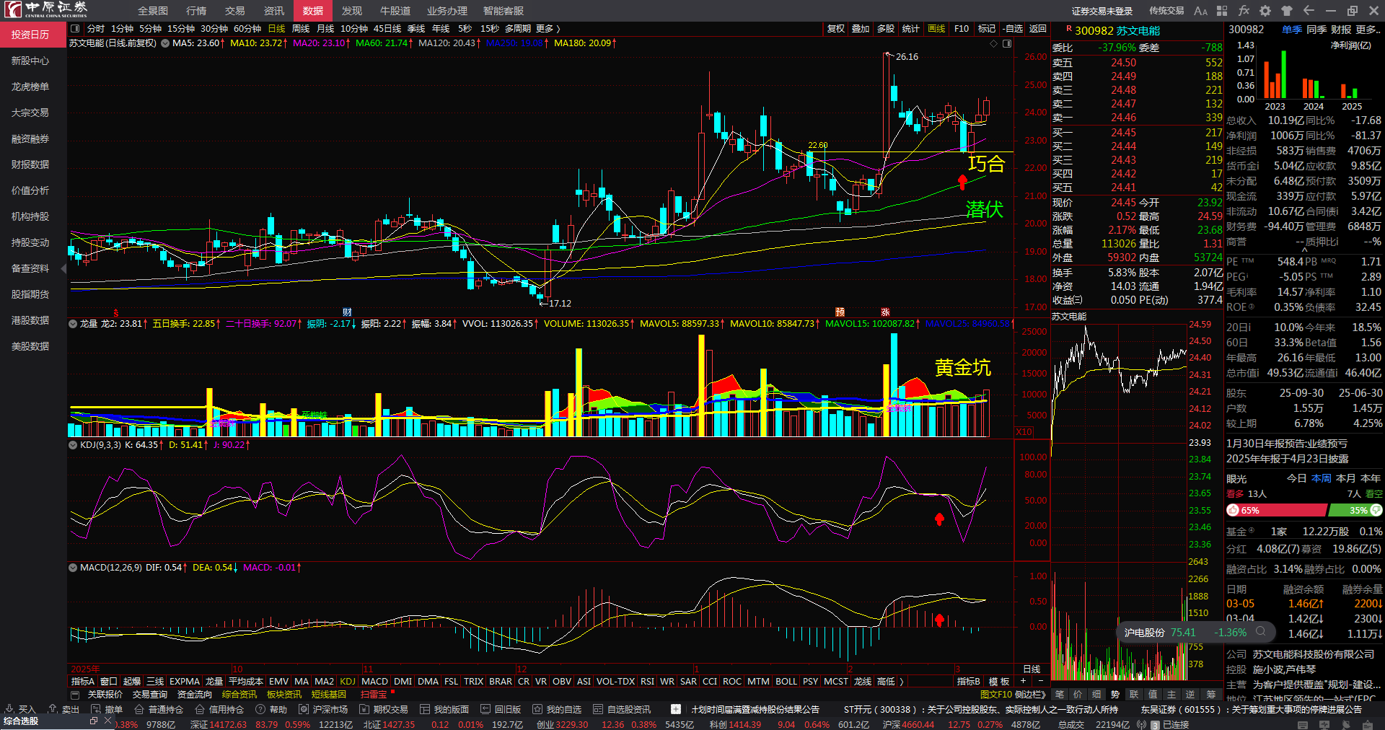Viewport: 1385px width, 730px height.
Task: Select 本月 period for 股光 sentiment
Action: tap(1346, 478)
